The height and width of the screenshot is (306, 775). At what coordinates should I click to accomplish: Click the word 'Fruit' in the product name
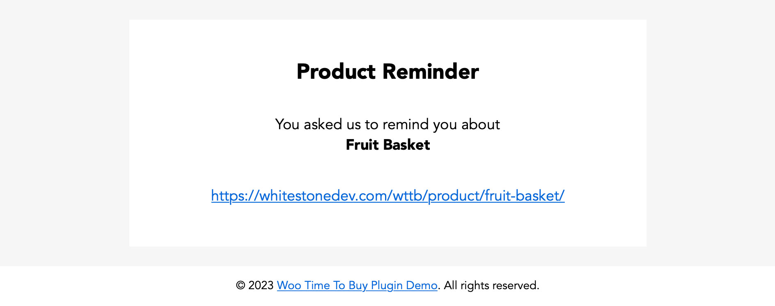[362, 145]
